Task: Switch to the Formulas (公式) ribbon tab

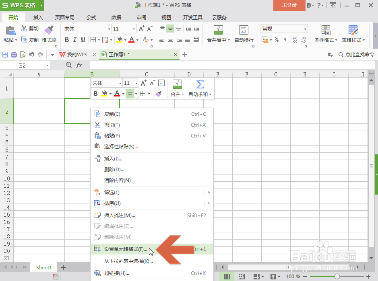Action: click(x=91, y=18)
